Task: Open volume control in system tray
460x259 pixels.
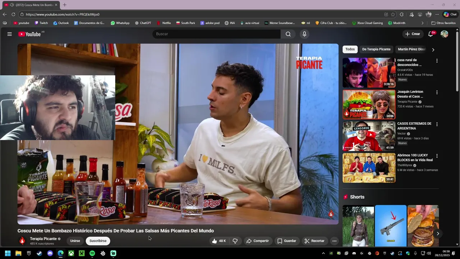Action: coord(429,253)
